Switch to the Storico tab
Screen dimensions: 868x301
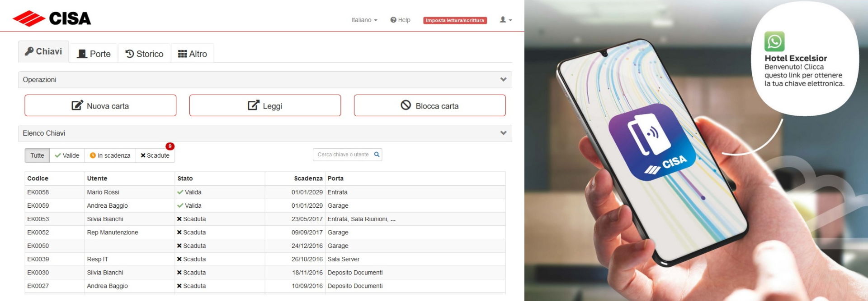tap(144, 54)
